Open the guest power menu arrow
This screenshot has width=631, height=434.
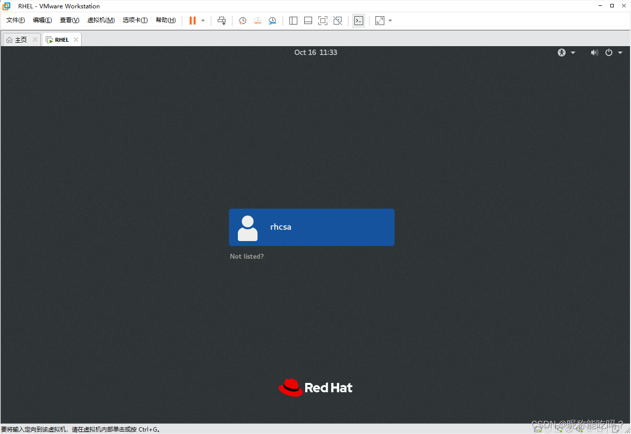(x=620, y=53)
